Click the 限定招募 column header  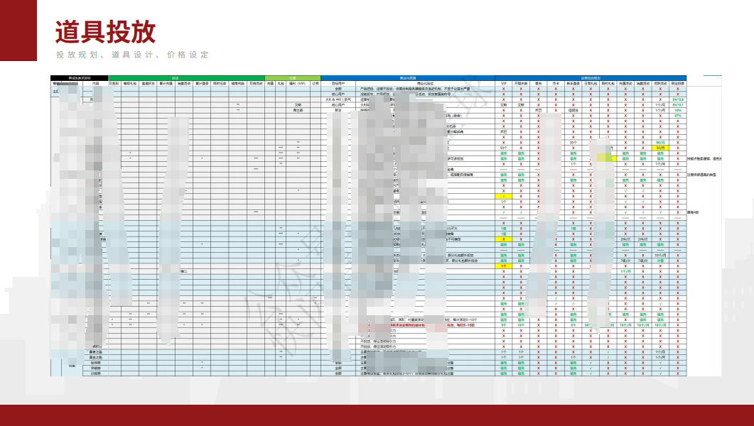coord(678,83)
